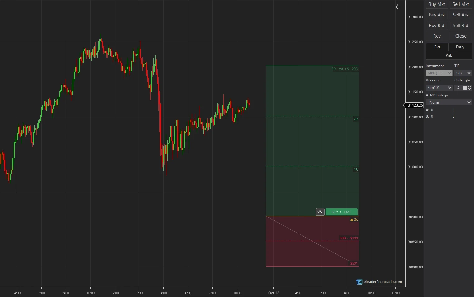Click the current price marker 31123.25
474x297 pixels.
point(414,105)
